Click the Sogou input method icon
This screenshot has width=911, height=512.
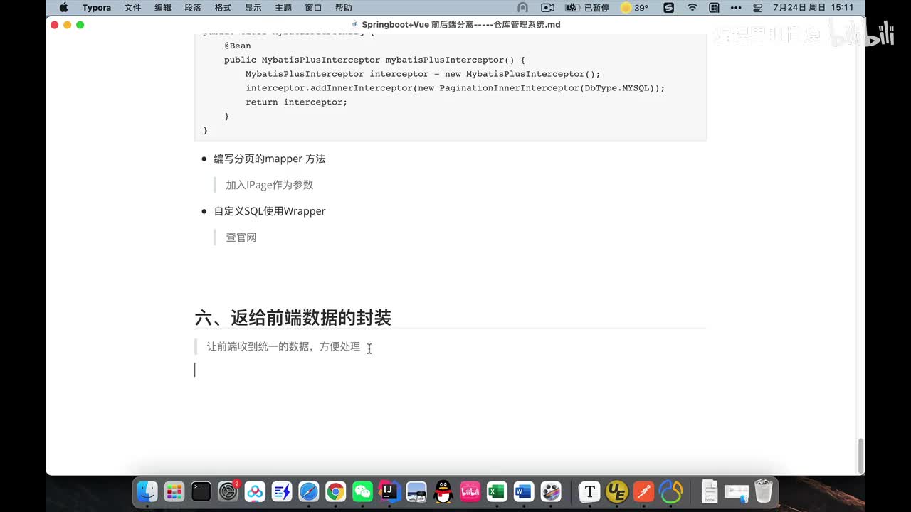668,8
